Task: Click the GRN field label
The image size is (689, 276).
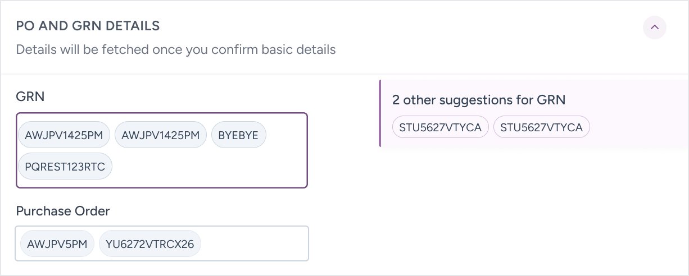Action: pyautogui.click(x=30, y=96)
